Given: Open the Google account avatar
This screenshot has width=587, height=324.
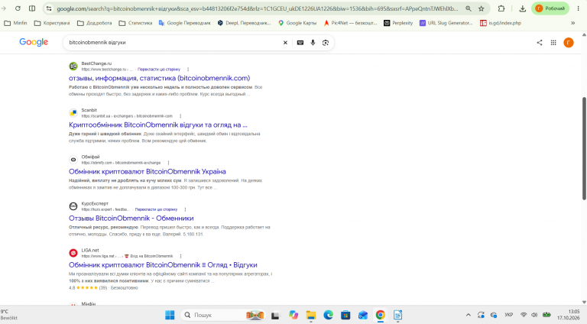Looking at the screenshot, I should coord(569,43).
